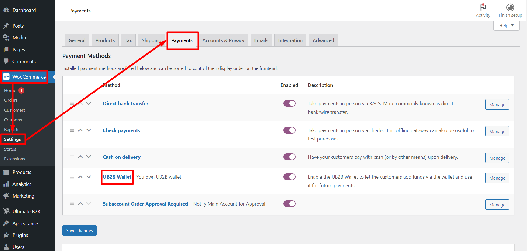527x251 pixels.
Task: Switch to the Products settings tab
Action: point(105,40)
